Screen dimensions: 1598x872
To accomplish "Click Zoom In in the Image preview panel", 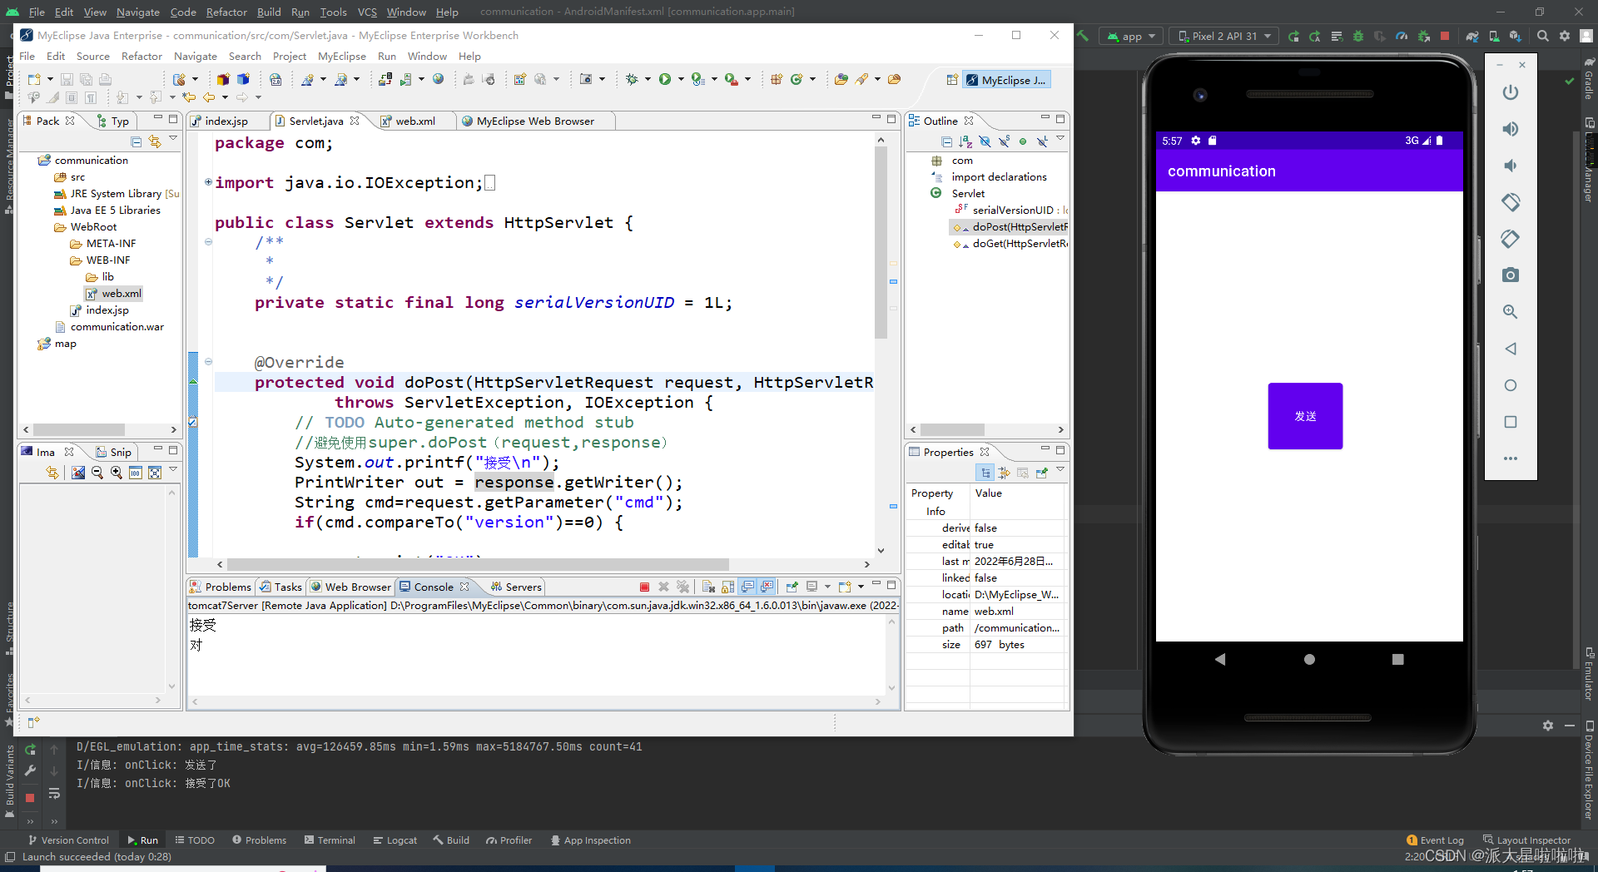I will pyautogui.click(x=117, y=473).
